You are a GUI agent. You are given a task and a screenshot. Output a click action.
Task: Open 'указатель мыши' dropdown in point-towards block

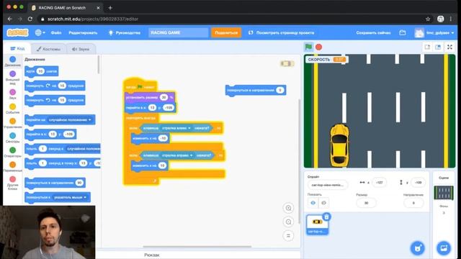[x=70, y=197]
